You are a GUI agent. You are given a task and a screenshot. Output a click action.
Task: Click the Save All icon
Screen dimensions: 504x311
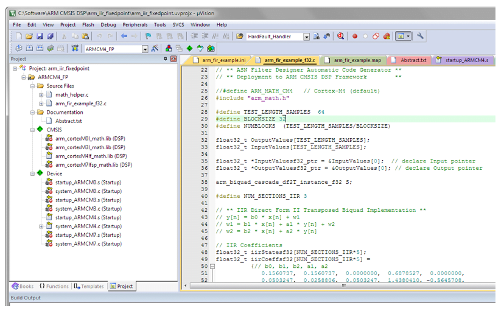tap(50, 37)
